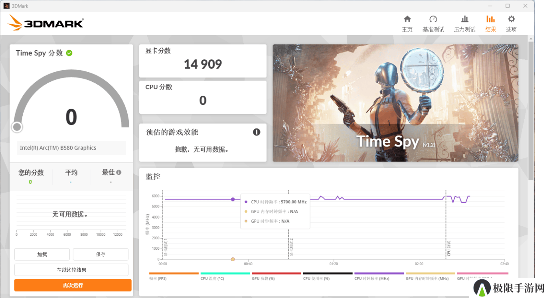Toggle the GPU 内存时钟频率 (MHz) legend item
The width and height of the screenshot is (549, 298).
click(x=430, y=276)
